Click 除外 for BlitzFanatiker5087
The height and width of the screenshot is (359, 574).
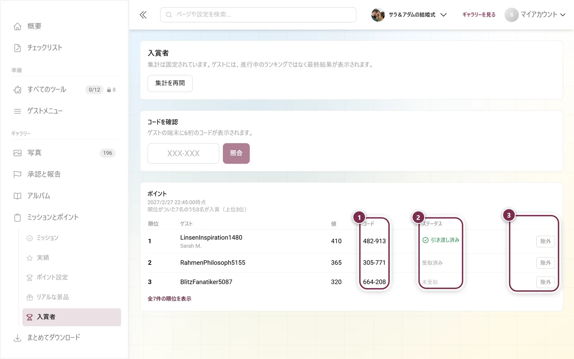pos(545,282)
